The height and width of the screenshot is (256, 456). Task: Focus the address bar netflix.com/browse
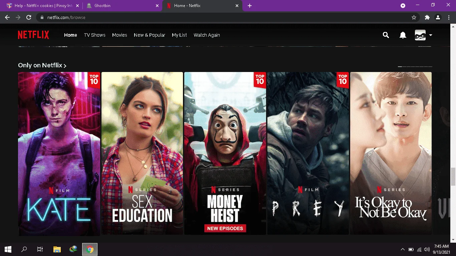pyautogui.click(x=227, y=17)
